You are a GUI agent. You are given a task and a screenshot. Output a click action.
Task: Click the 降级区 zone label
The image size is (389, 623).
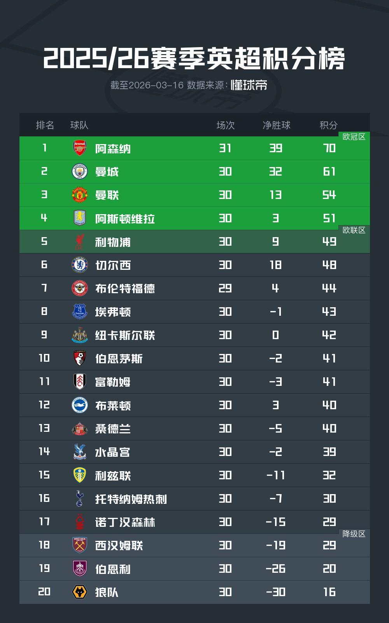pos(354,534)
